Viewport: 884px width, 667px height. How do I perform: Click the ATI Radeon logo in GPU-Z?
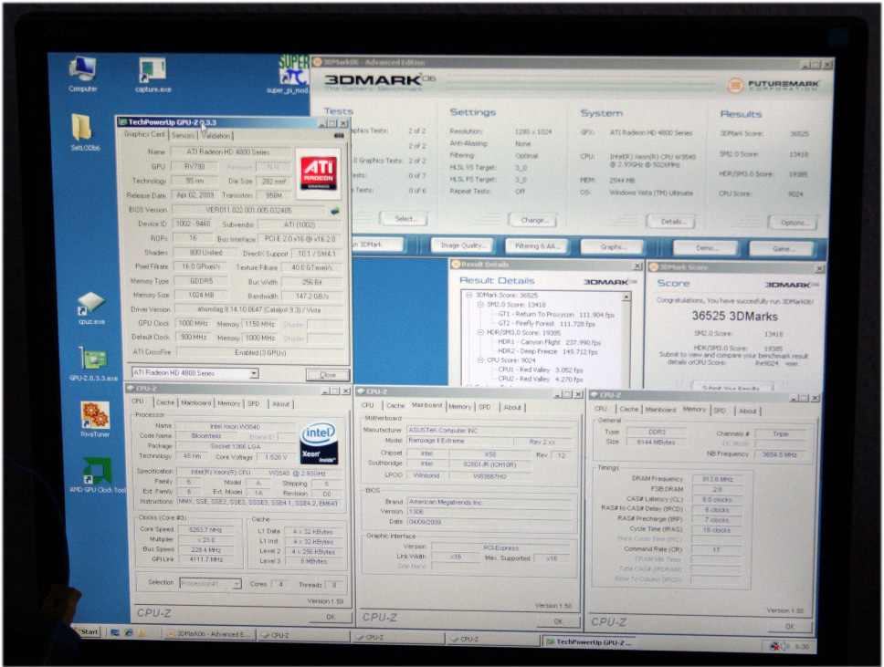tap(319, 173)
